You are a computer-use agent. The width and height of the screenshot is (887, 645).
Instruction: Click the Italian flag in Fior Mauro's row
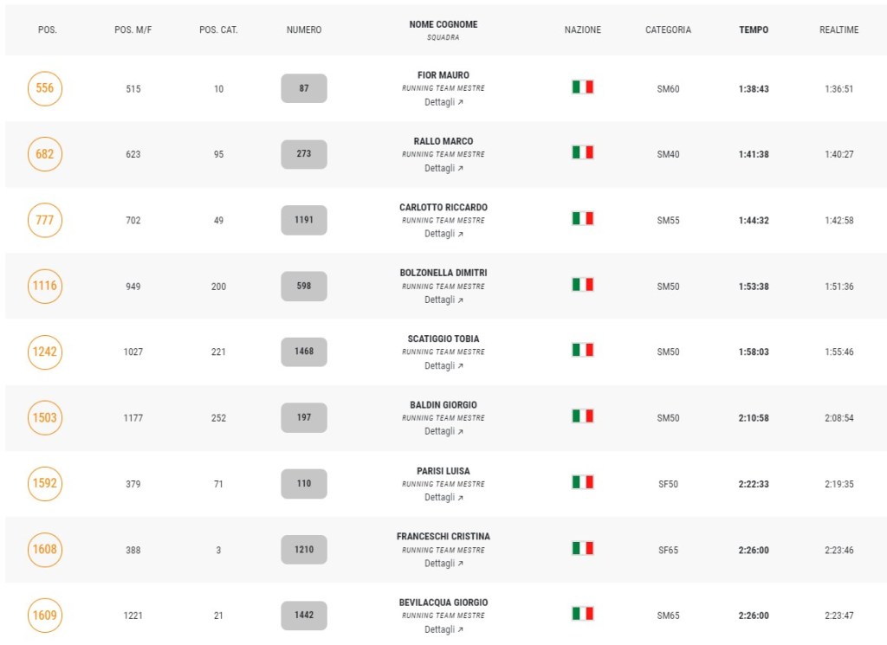[x=582, y=87]
